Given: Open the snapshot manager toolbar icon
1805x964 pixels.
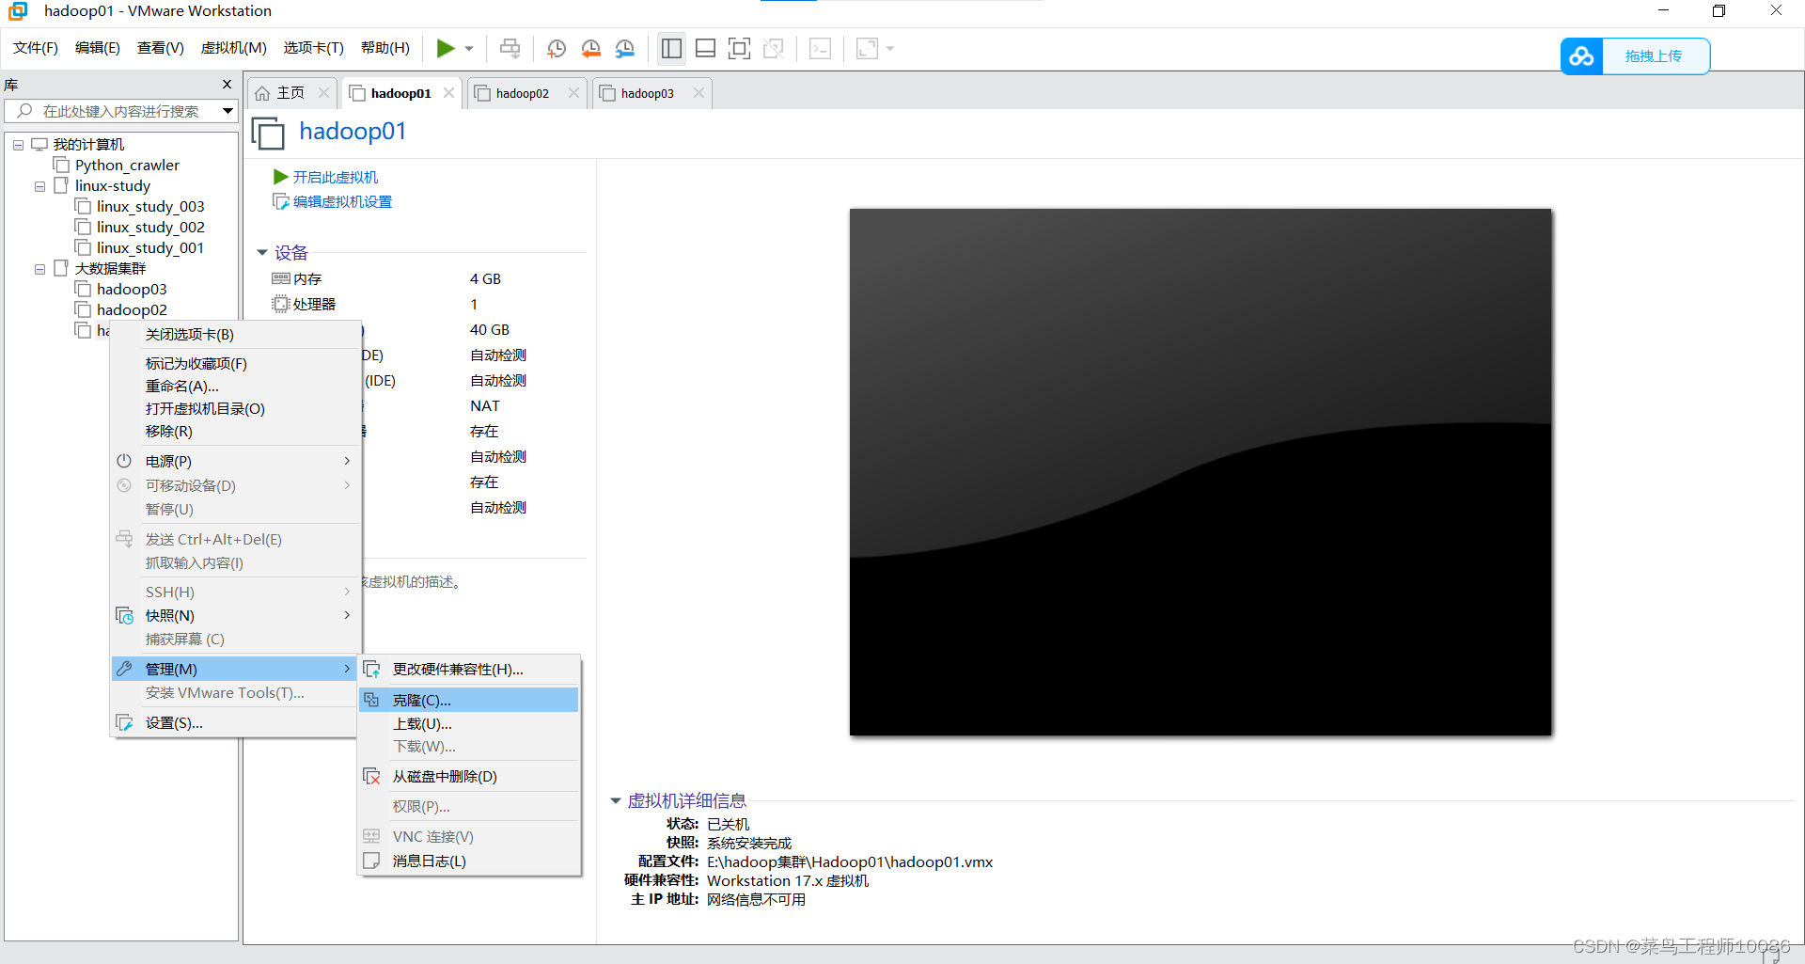Looking at the screenshot, I should point(624,48).
